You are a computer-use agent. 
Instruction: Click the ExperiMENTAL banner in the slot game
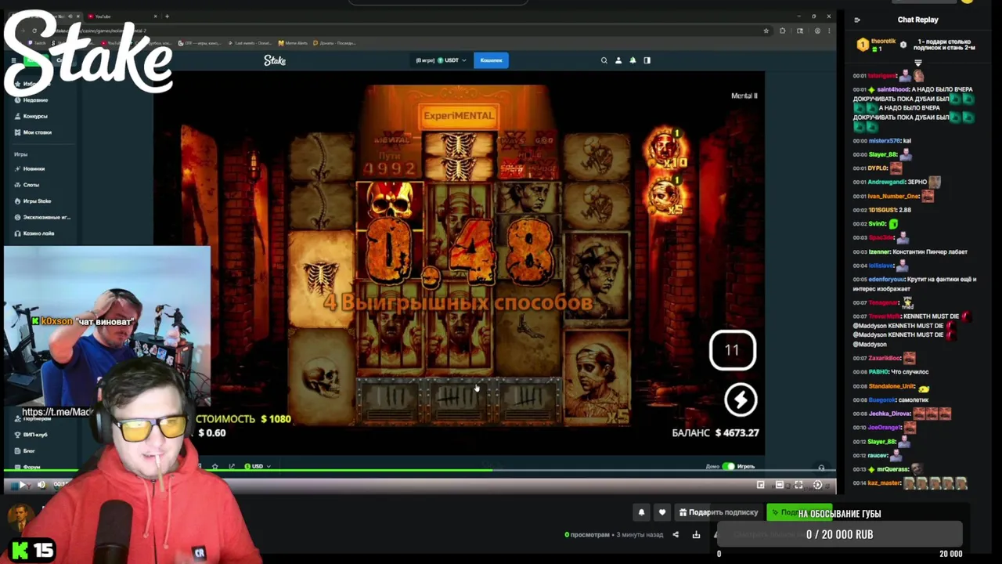[458, 116]
